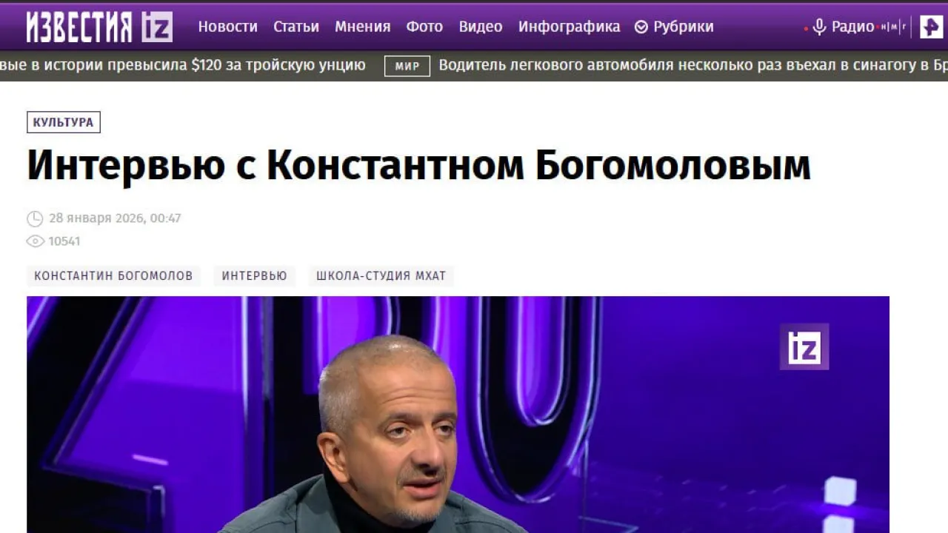948x533 pixels.
Task: Select the Н radio channel indicator
Action: [x=884, y=27]
